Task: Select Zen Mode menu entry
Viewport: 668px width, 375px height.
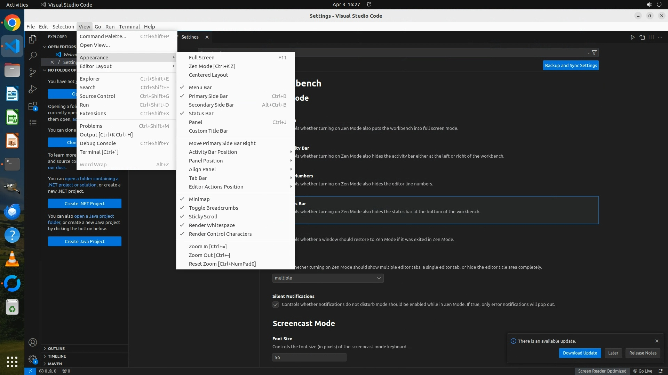Action: (x=212, y=66)
